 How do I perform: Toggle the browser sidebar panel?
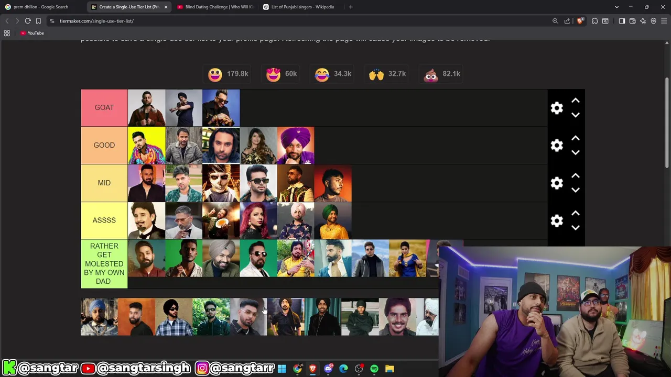pyautogui.click(x=622, y=21)
